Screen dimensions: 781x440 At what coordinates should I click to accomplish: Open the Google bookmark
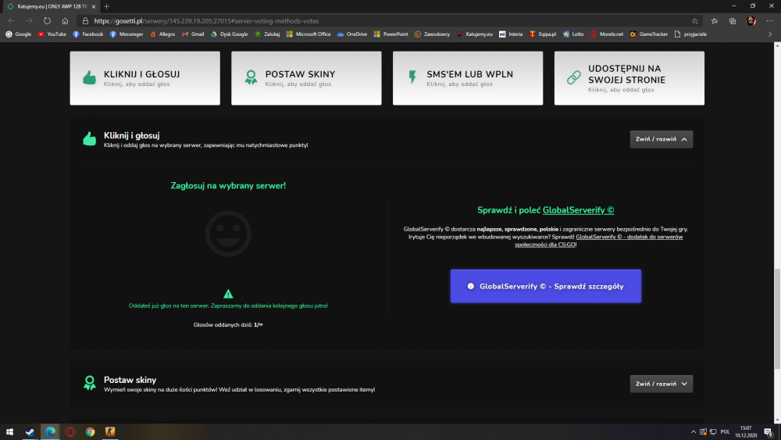click(19, 34)
